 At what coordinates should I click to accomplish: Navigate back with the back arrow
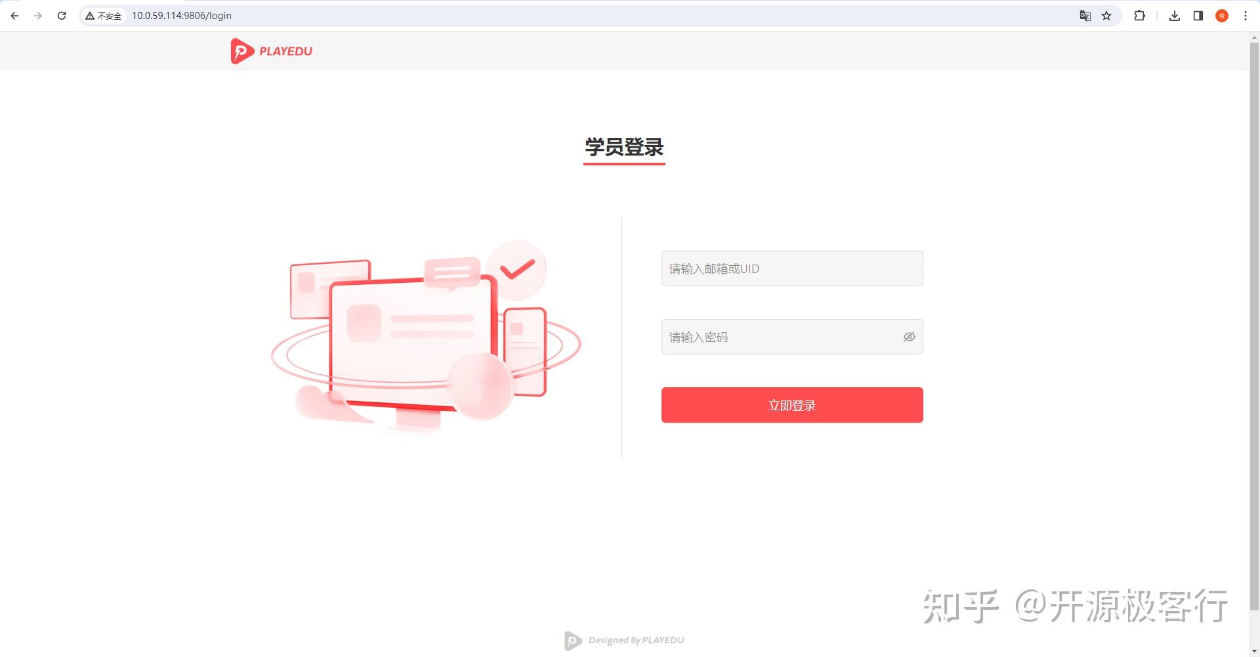[x=14, y=15]
